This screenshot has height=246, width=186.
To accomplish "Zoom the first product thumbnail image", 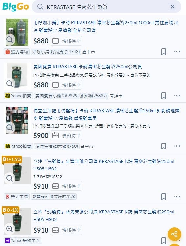I will [10, 39].
